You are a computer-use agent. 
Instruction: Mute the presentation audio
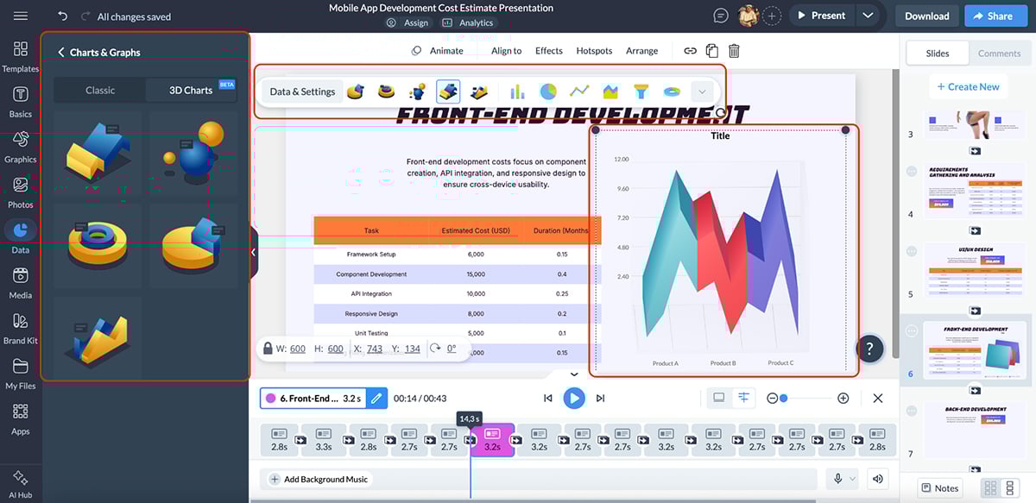(877, 477)
